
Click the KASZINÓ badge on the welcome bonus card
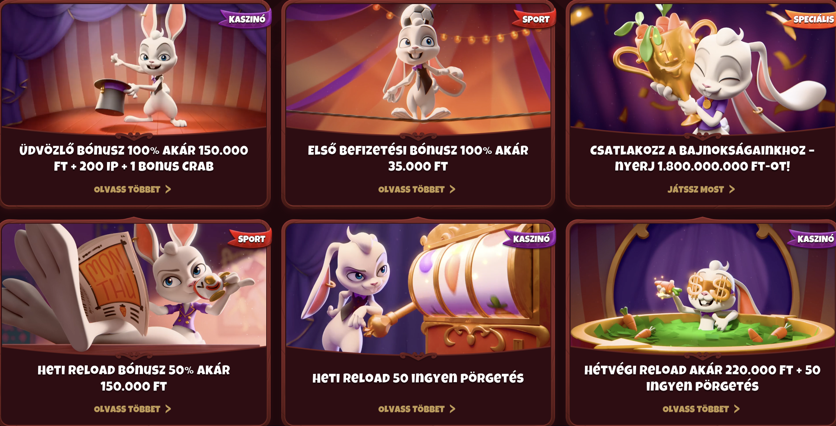pyautogui.click(x=246, y=19)
